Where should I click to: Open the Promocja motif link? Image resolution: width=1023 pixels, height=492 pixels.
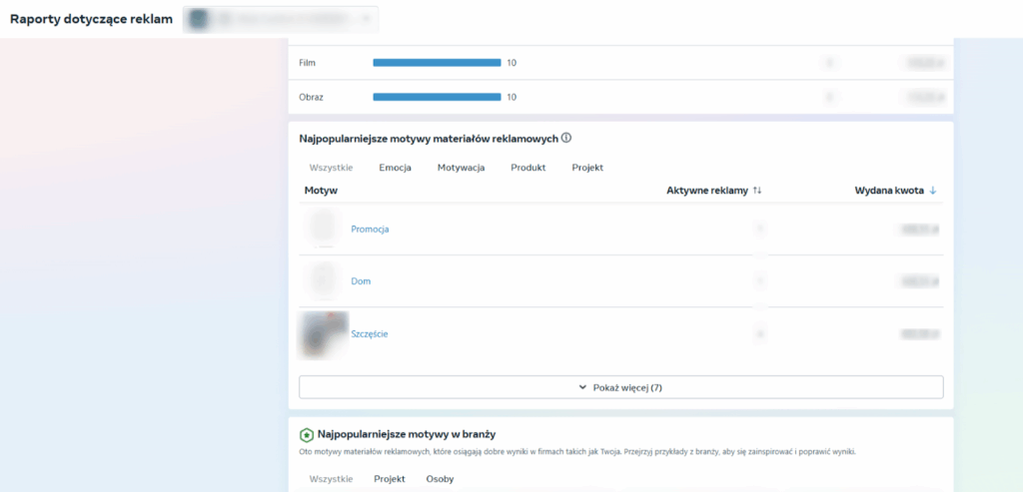(x=370, y=230)
